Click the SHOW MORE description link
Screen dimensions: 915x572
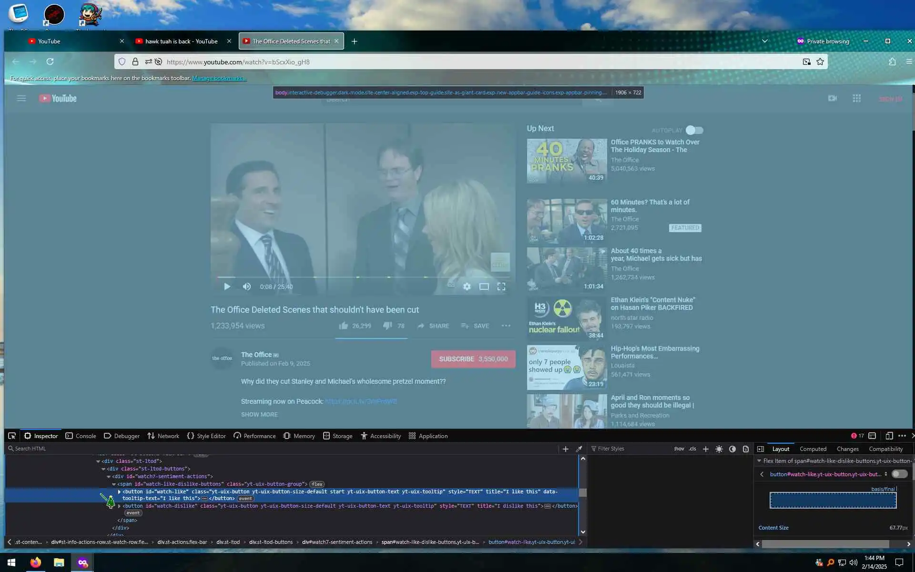pos(259,414)
